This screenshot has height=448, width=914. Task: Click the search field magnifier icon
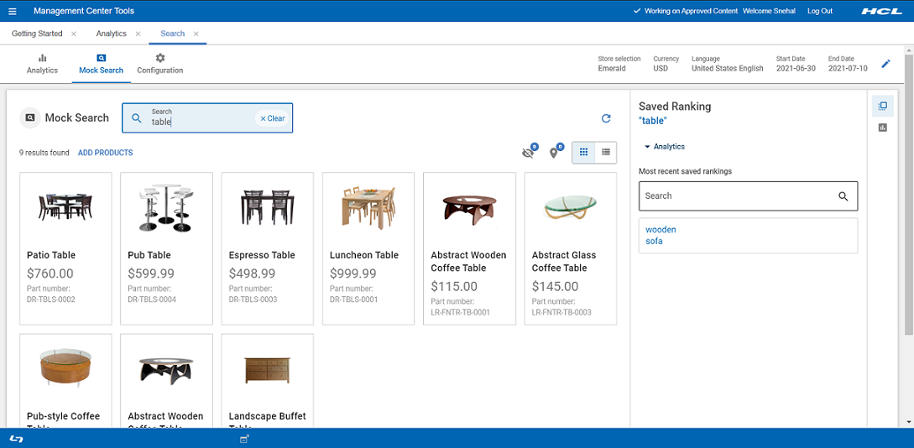tap(137, 118)
